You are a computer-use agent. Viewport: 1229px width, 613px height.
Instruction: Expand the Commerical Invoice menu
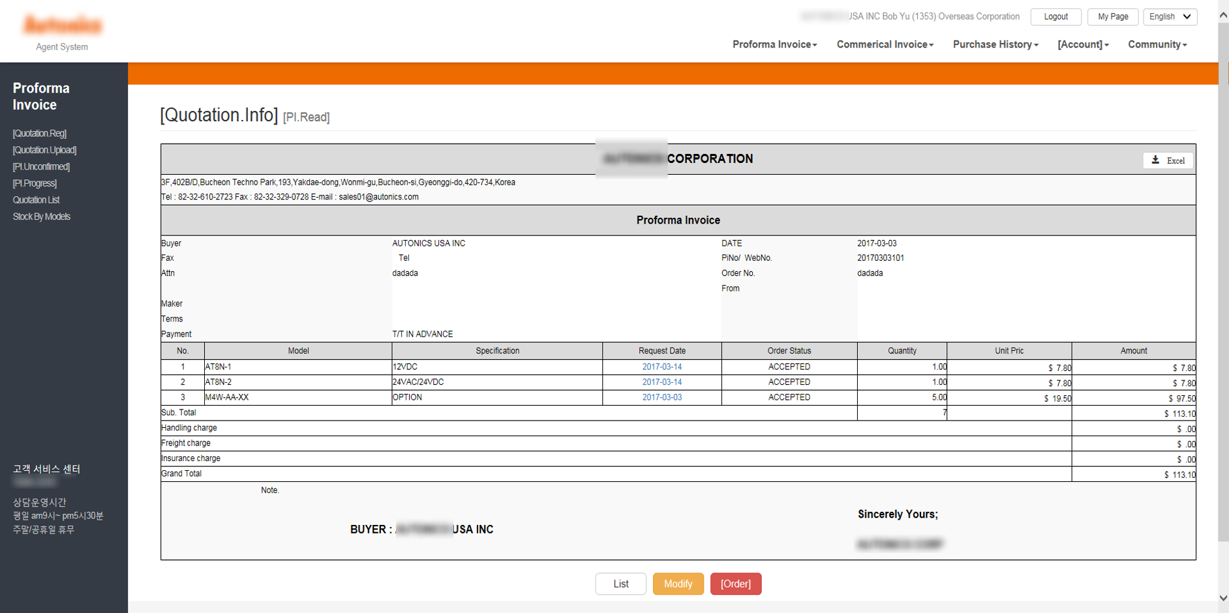[885, 44]
